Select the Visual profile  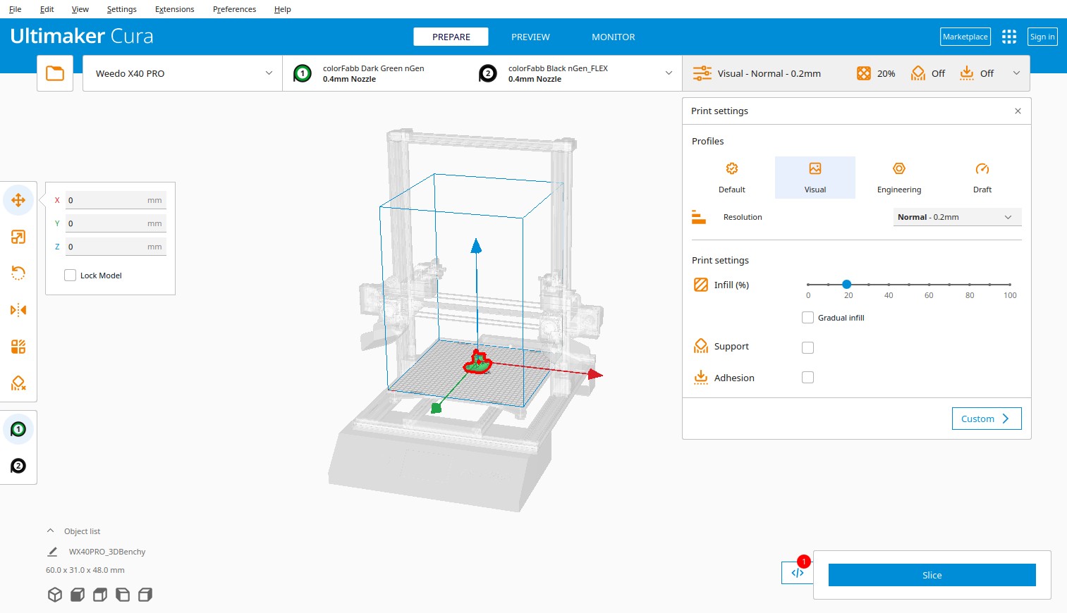pyautogui.click(x=815, y=178)
